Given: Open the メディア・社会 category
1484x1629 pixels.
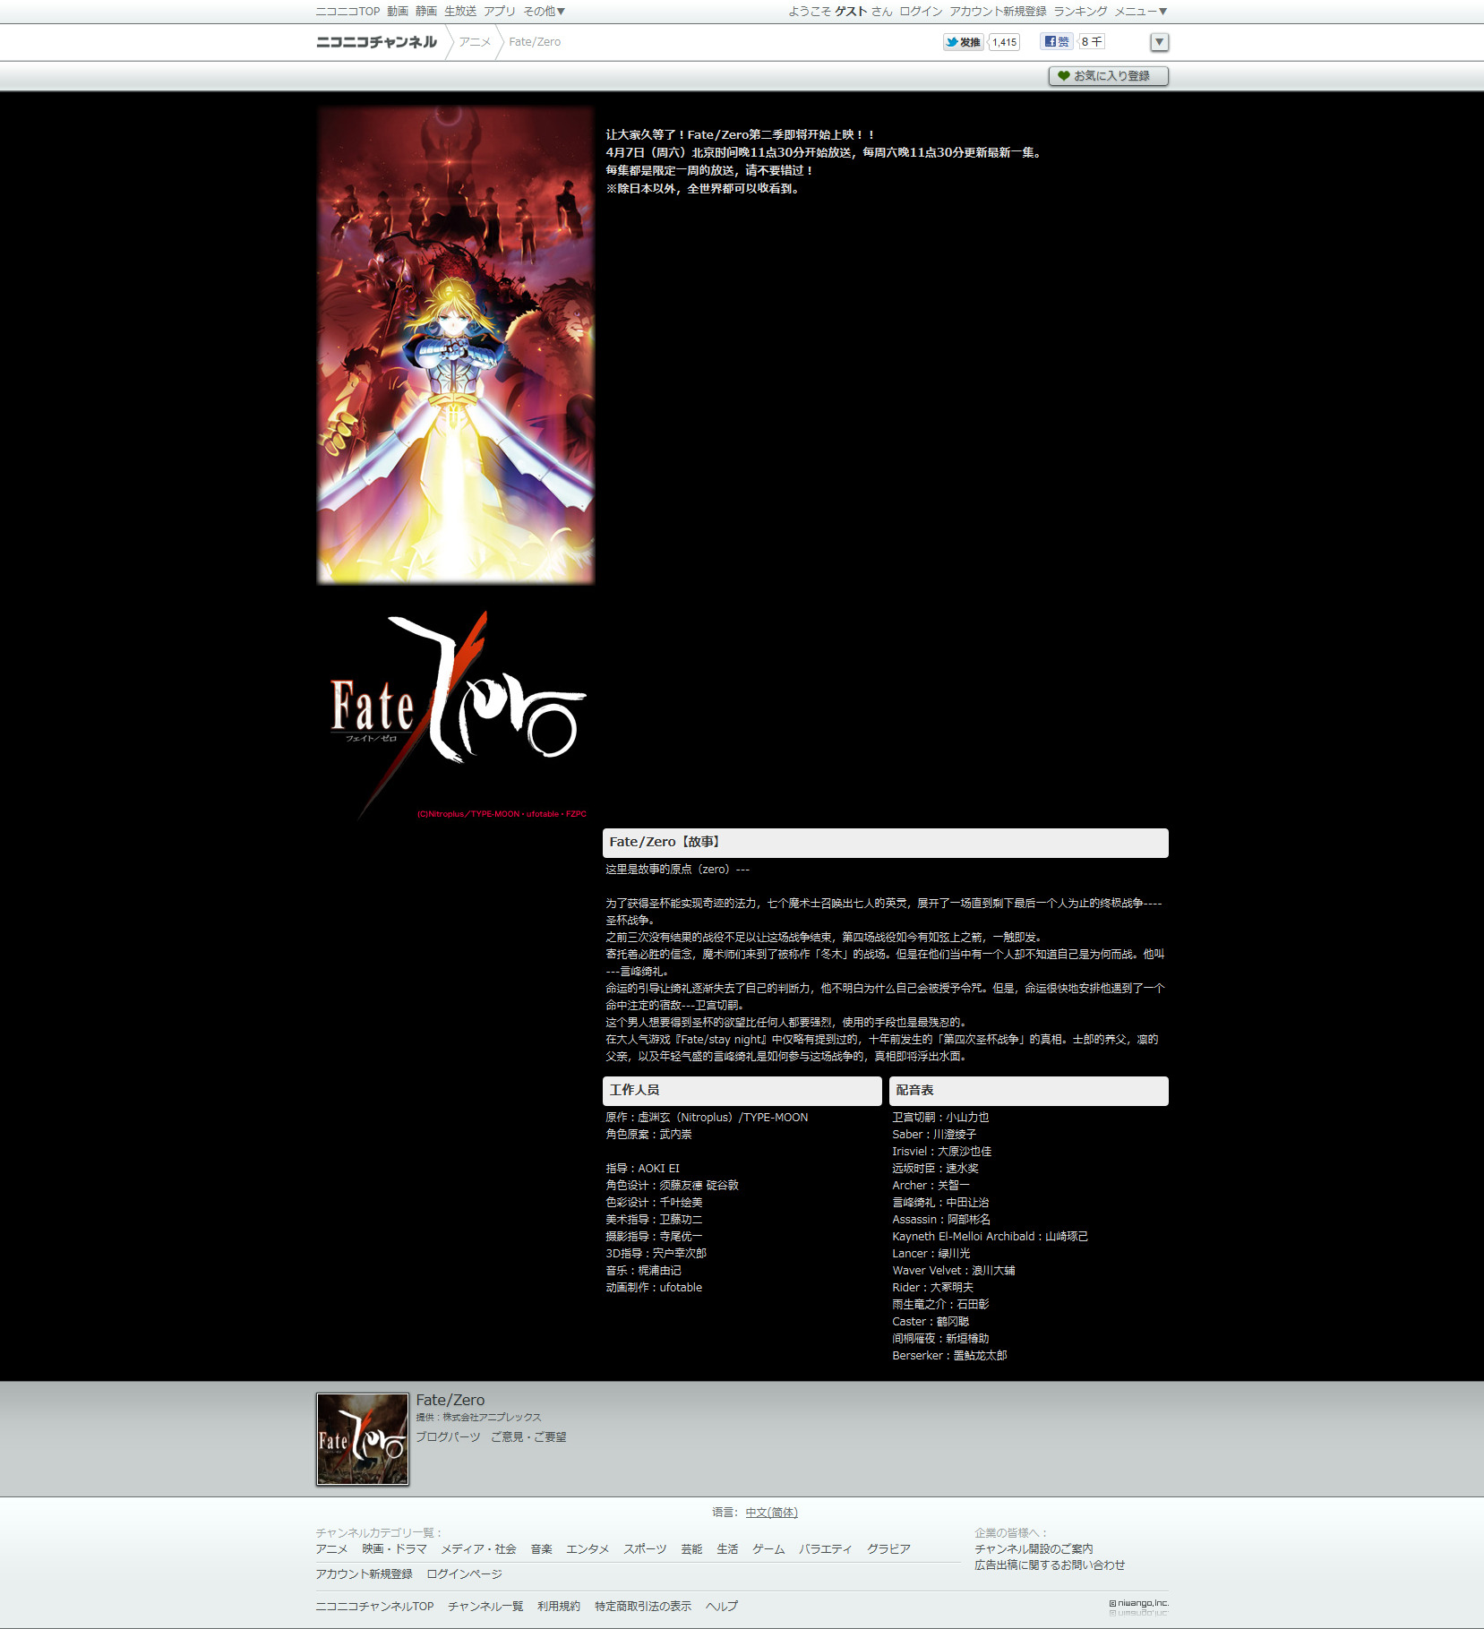Looking at the screenshot, I should (478, 1549).
